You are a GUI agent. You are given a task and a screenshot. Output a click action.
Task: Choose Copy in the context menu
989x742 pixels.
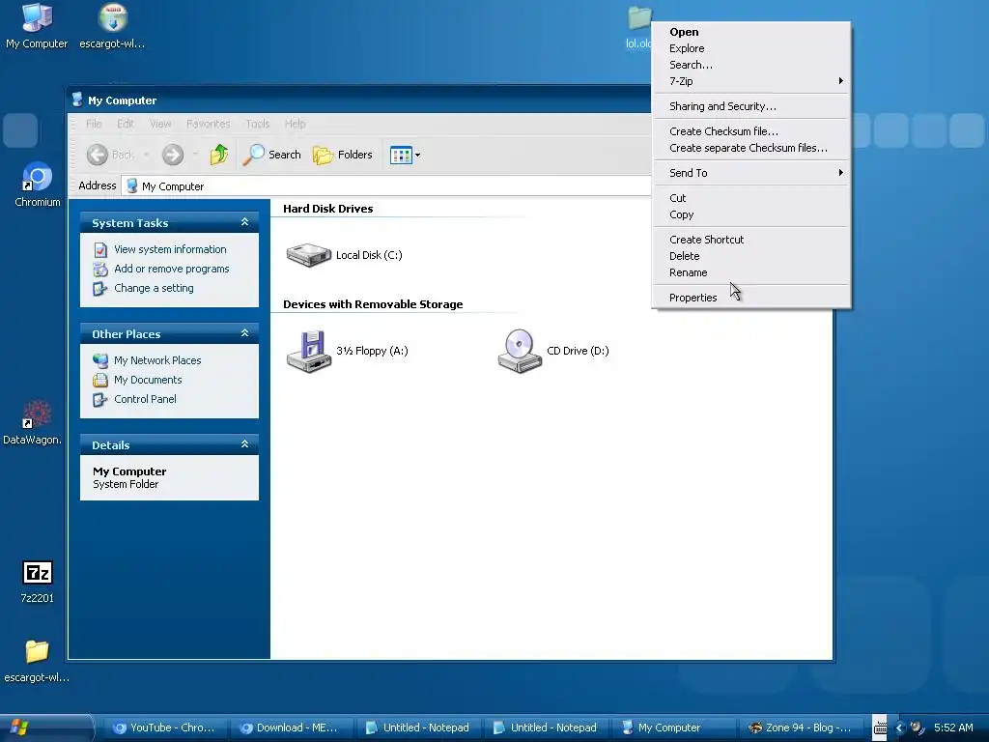750,214
